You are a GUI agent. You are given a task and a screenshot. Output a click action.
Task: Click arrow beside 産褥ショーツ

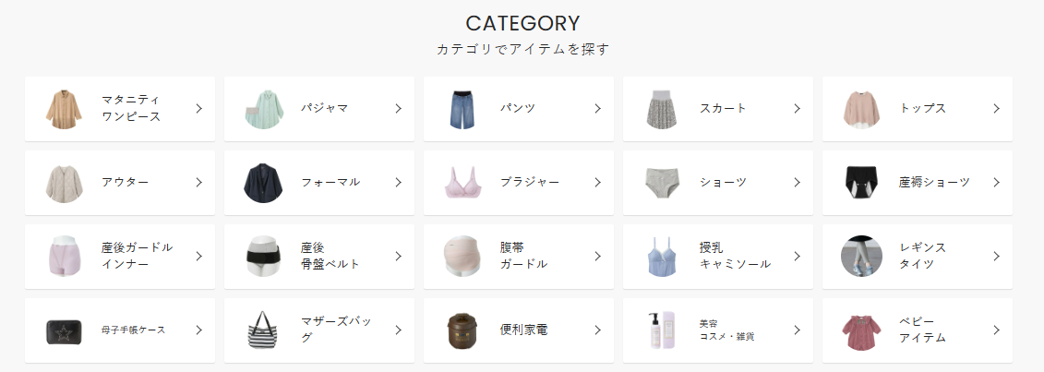pyautogui.click(x=996, y=183)
